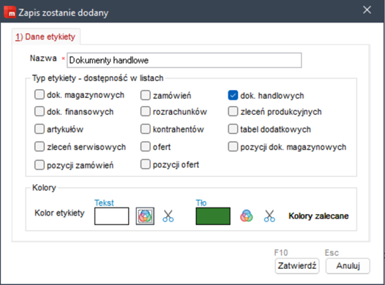Screen dimensions: 385x285
Task: Toggle pozycji dok. magazynowych checkbox
Action: pos(233,147)
